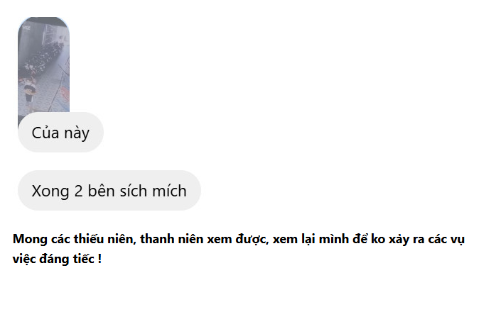Select the "Xong 2 bên sích mích" message
Image resolution: width=501 pixels, height=329 pixels.
(x=109, y=191)
